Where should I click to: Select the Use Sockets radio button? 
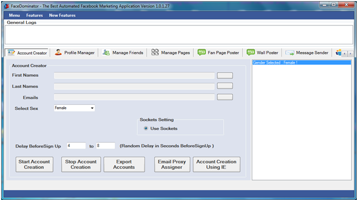point(146,128)
